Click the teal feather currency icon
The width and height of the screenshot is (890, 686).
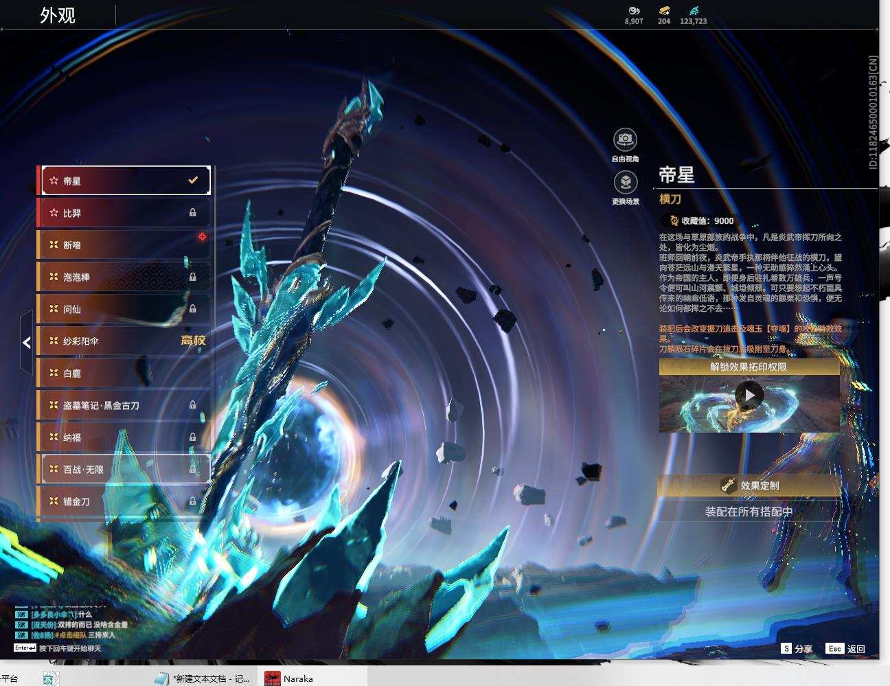(x=694, y=10)
